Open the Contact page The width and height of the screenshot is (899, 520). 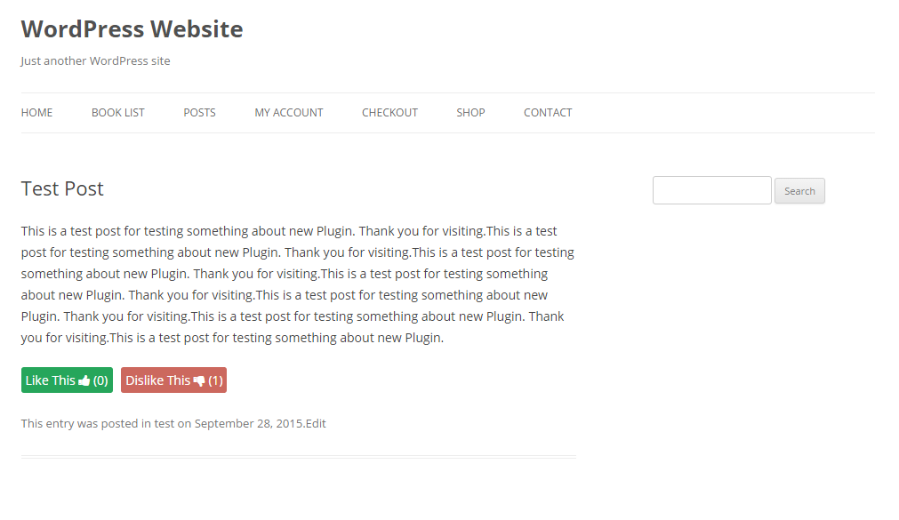(x=548, y=113)
